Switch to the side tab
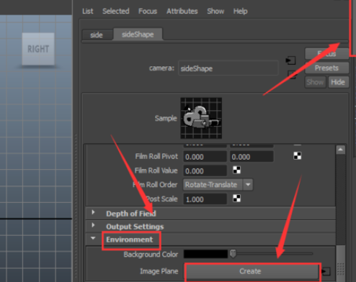Viewport: 356px width, 282px height. 97,35
